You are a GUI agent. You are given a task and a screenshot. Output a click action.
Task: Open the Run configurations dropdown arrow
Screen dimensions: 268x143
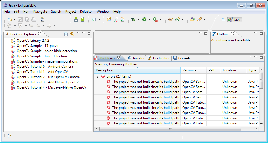point(150,19)
